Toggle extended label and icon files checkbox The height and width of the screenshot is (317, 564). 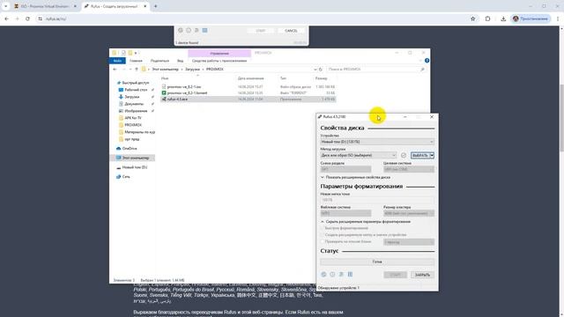point(323,235)
